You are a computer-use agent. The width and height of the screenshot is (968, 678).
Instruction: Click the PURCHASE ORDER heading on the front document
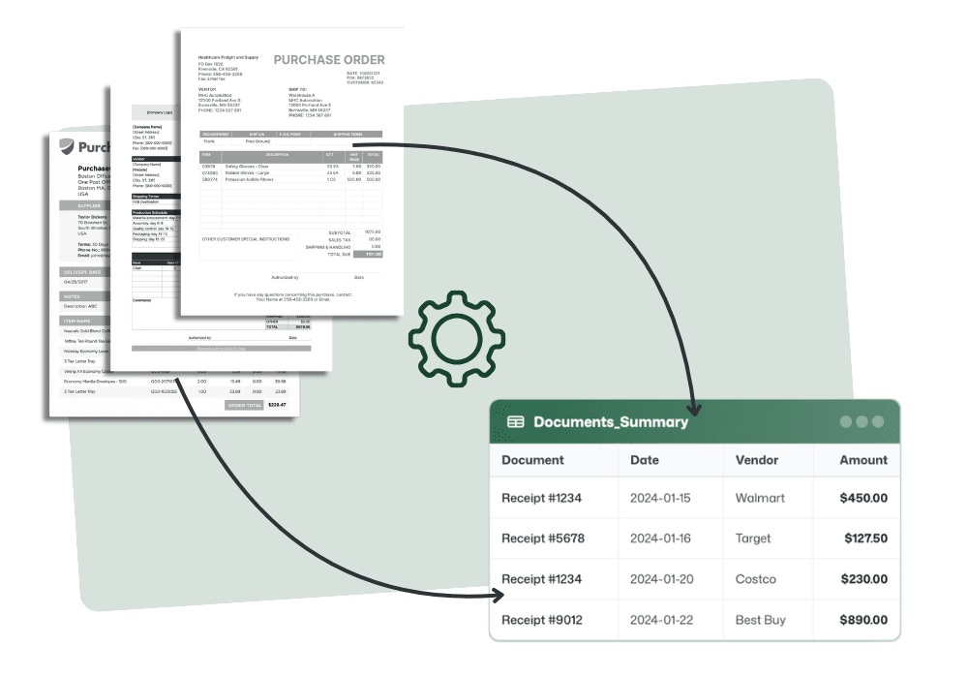329,60
